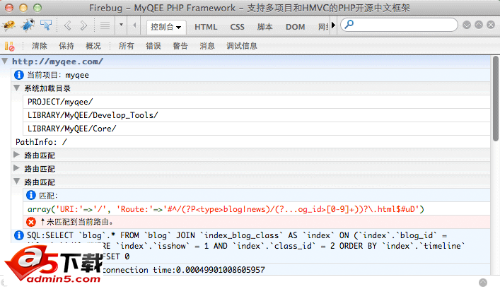
Task: Switch to the DOM tab
Action: [295, 27]
